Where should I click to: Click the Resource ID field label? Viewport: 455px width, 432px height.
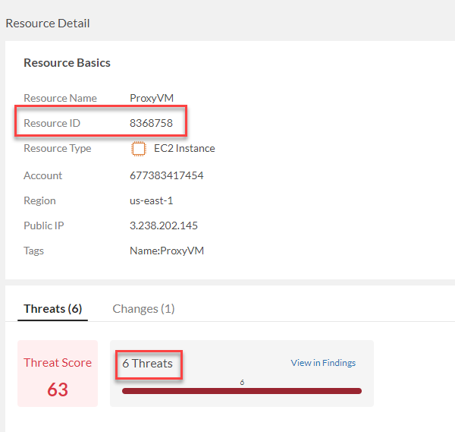[52, 123]
